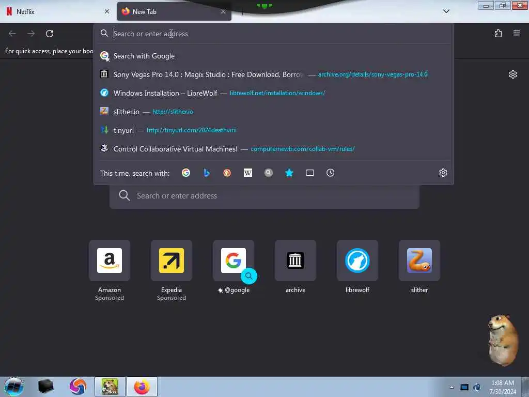This screenshot has width=529, height=397.
Task: Search history with the clock icon
Action: [330, 173]
